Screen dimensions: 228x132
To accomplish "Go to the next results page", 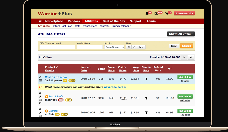I will [191, 57].
